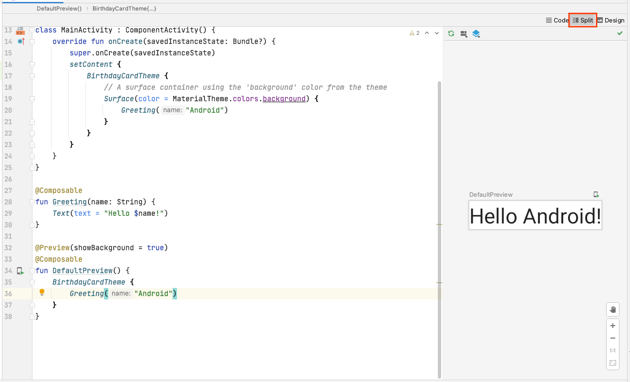Run DefaultPreview from the gutter icon
This screenshot has width=630, height=382.
pos(20,271)
